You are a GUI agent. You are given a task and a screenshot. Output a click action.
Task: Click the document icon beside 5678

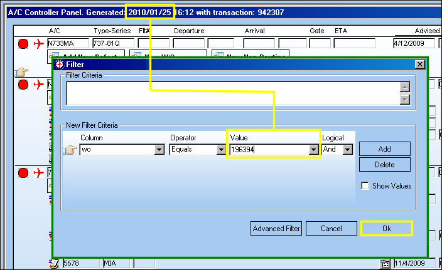pos(54,264)
